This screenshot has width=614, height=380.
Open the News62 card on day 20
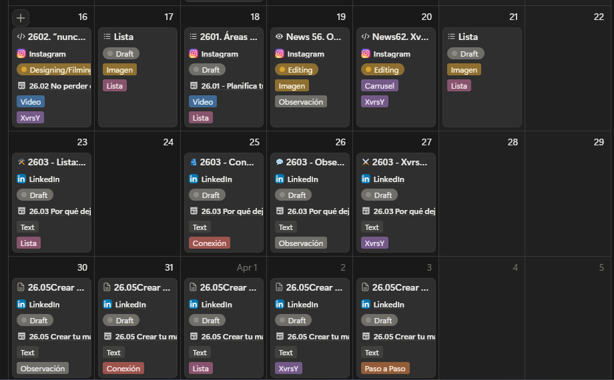point(396,37)
